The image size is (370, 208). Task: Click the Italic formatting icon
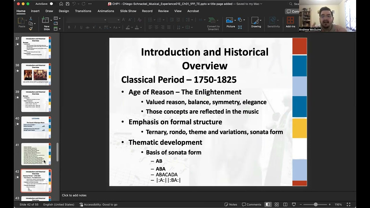tap(75, 27)
